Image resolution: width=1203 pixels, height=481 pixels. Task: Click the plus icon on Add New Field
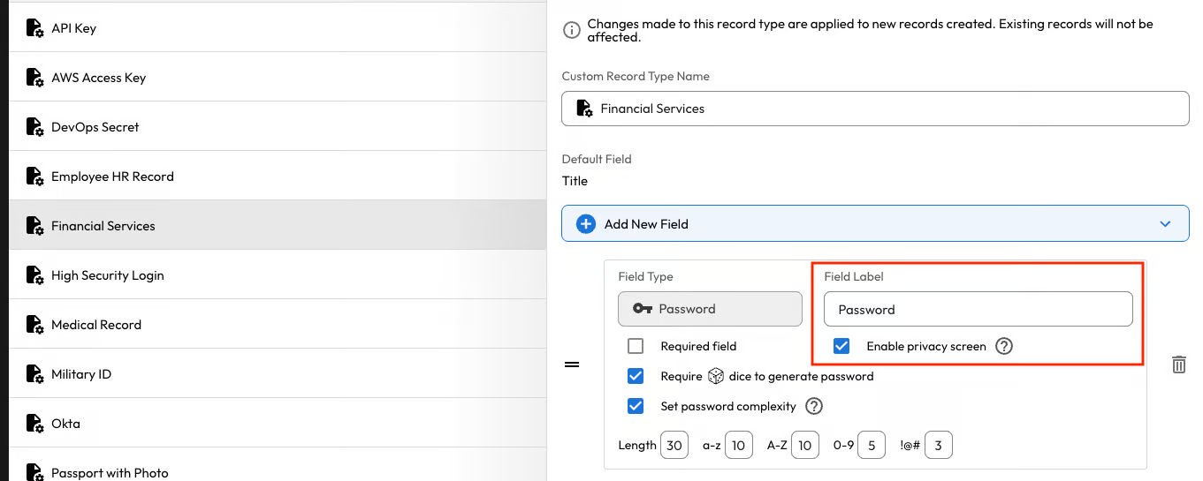point(585,224)
